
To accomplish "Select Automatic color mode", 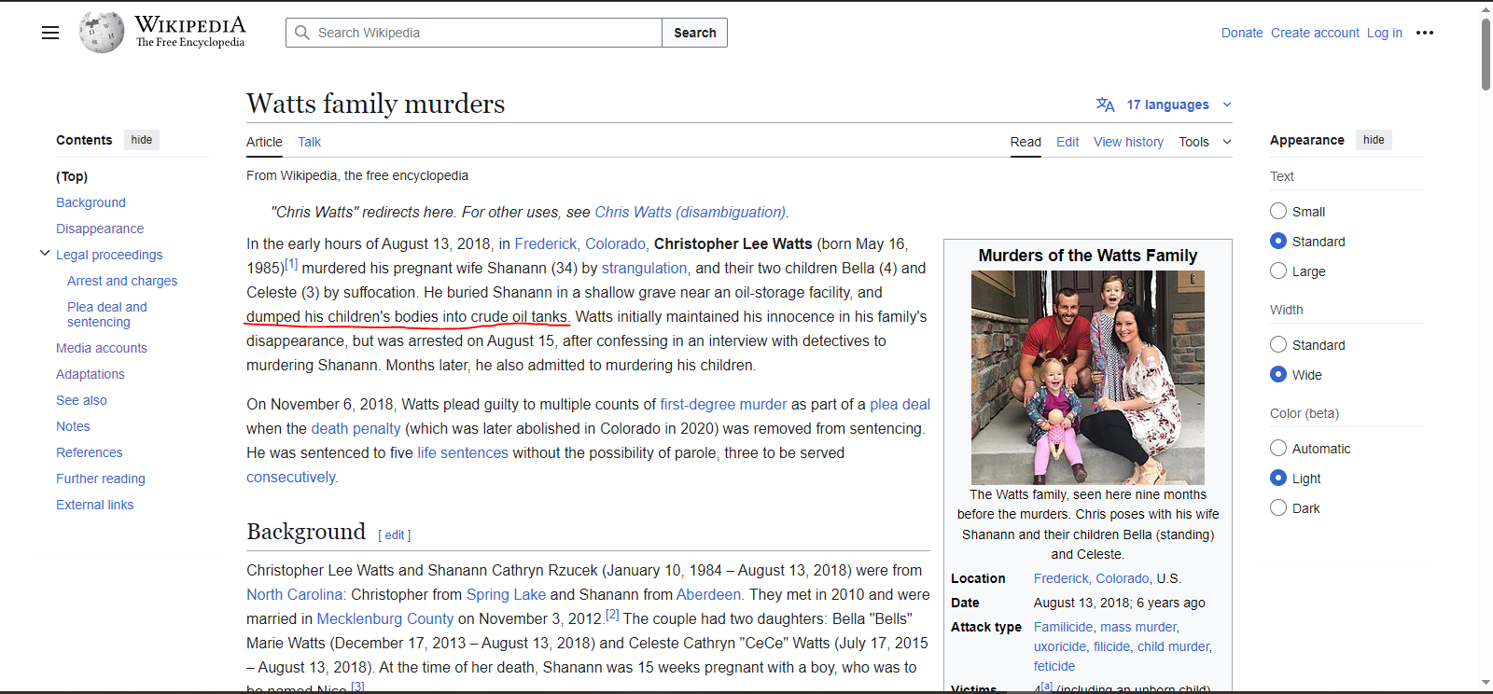I will (1278, 449).
